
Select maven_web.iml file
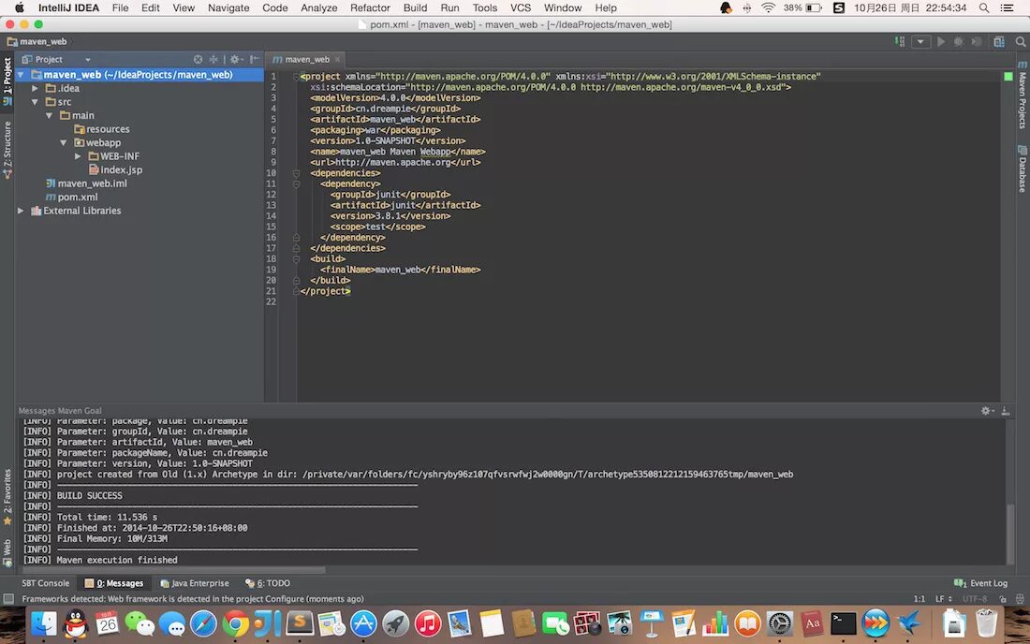[x=86, y=183]
